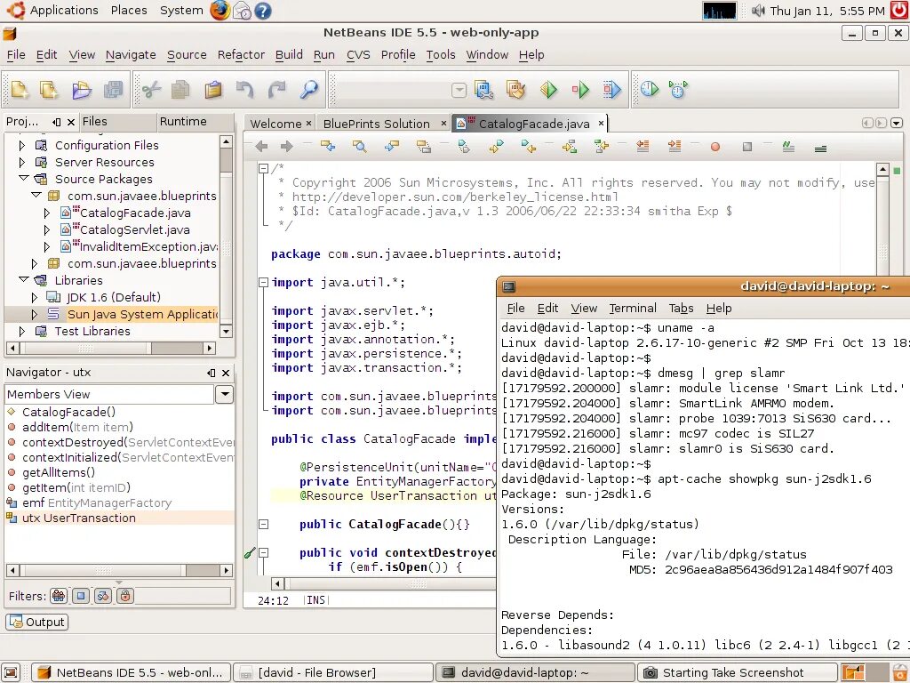
Task: Click the Projects tree horizontal scrollbar
Action: (111, 348)
